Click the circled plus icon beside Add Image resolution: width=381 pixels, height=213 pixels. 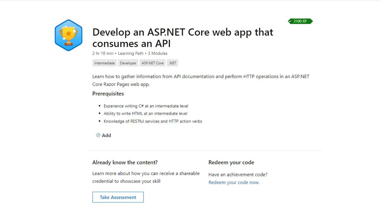pos(98,135)
